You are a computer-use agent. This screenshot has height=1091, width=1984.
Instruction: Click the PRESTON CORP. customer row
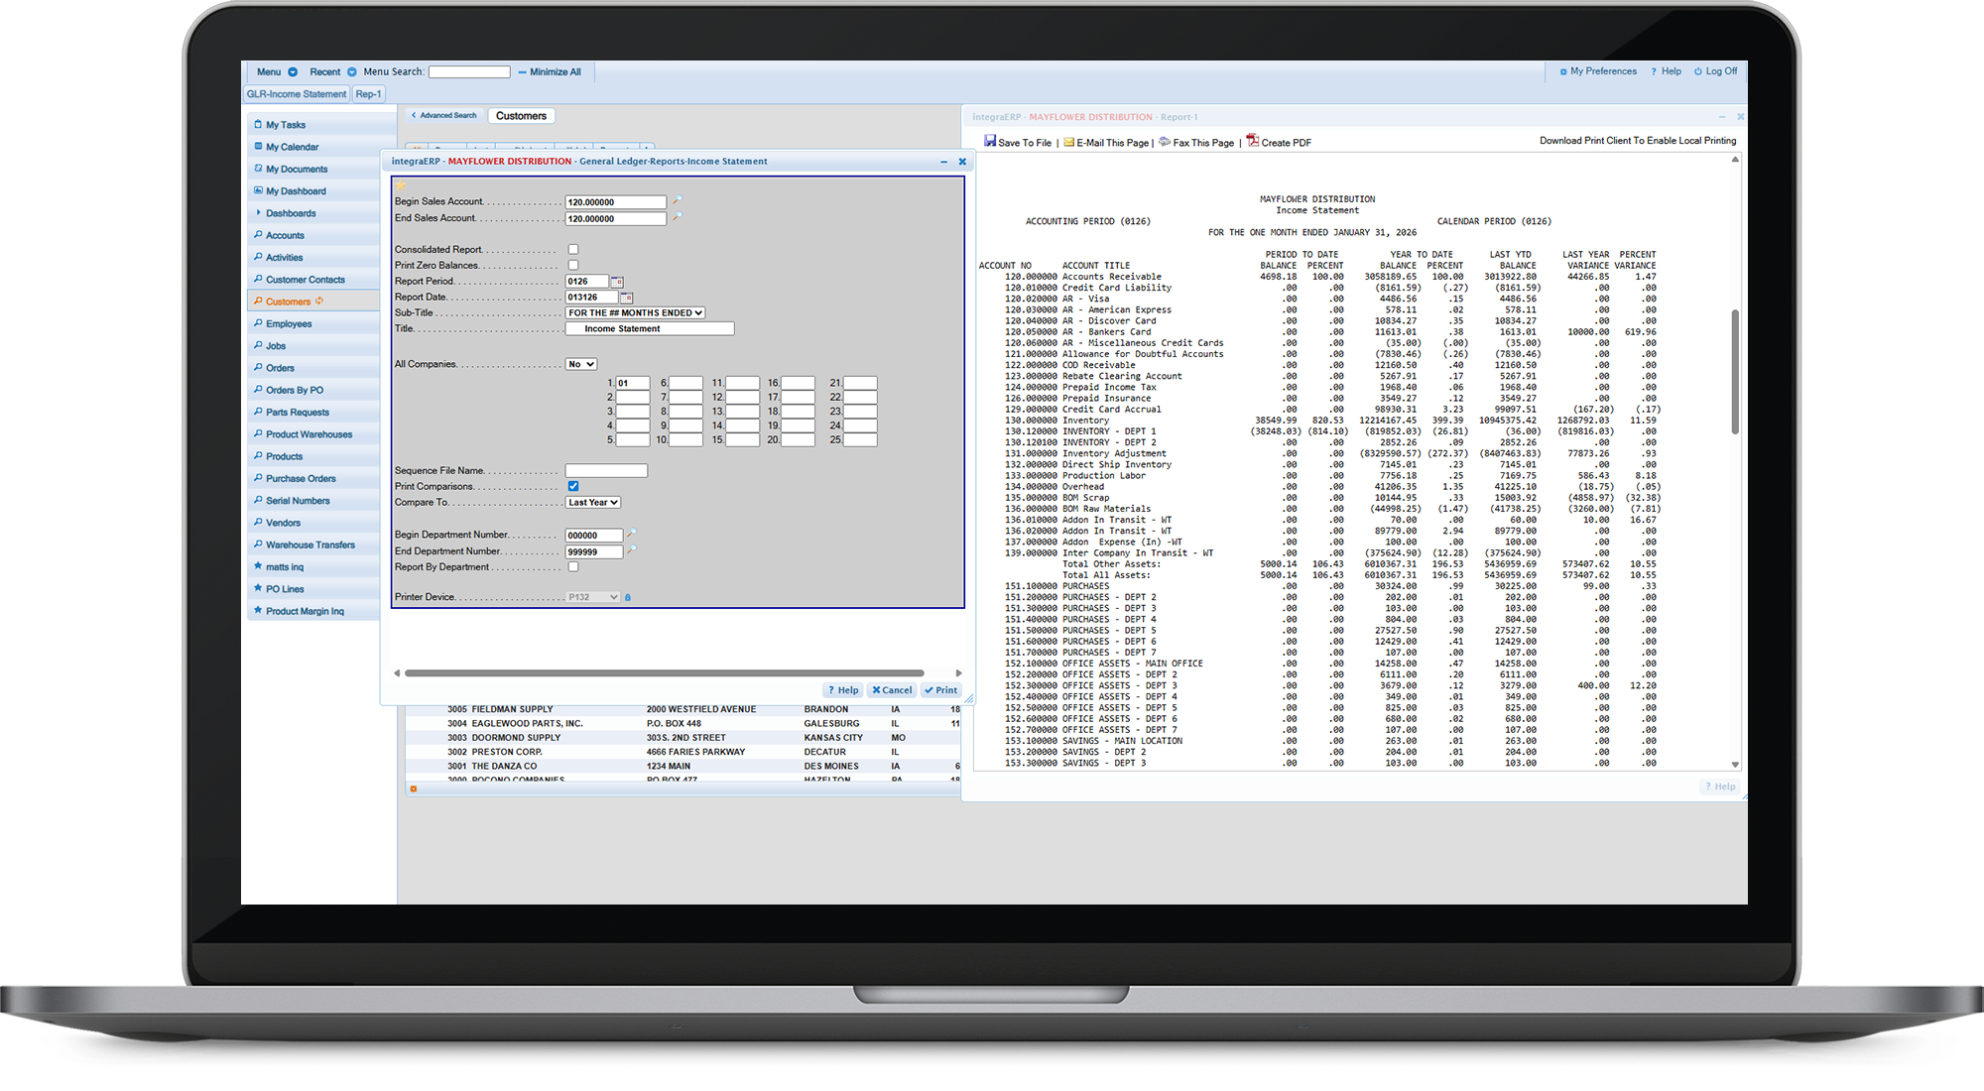coord(682,752)
